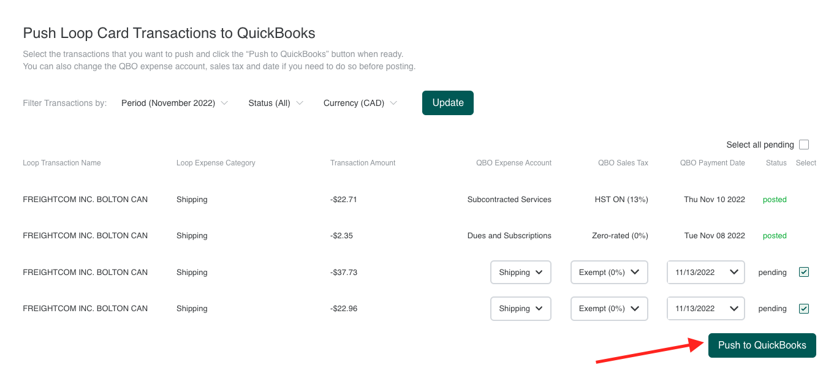Open the Period (November 2022) filter dropdown
Image resolution: width=834 pixels, height=392 pixels.
[174, 103]
